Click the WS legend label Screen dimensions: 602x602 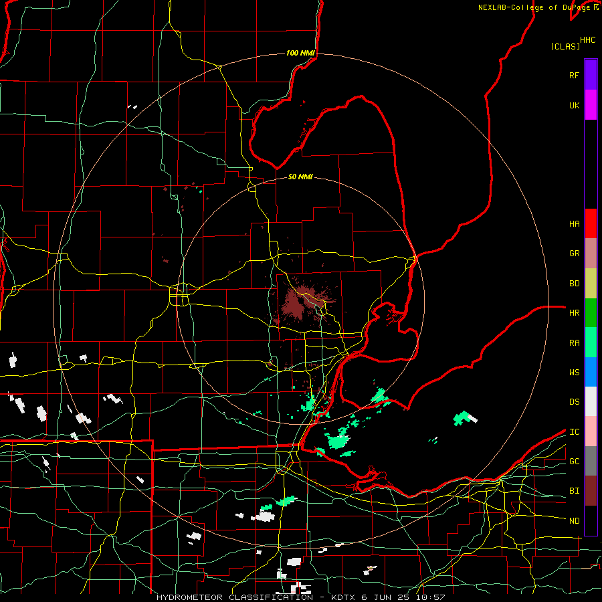[574, 373]
